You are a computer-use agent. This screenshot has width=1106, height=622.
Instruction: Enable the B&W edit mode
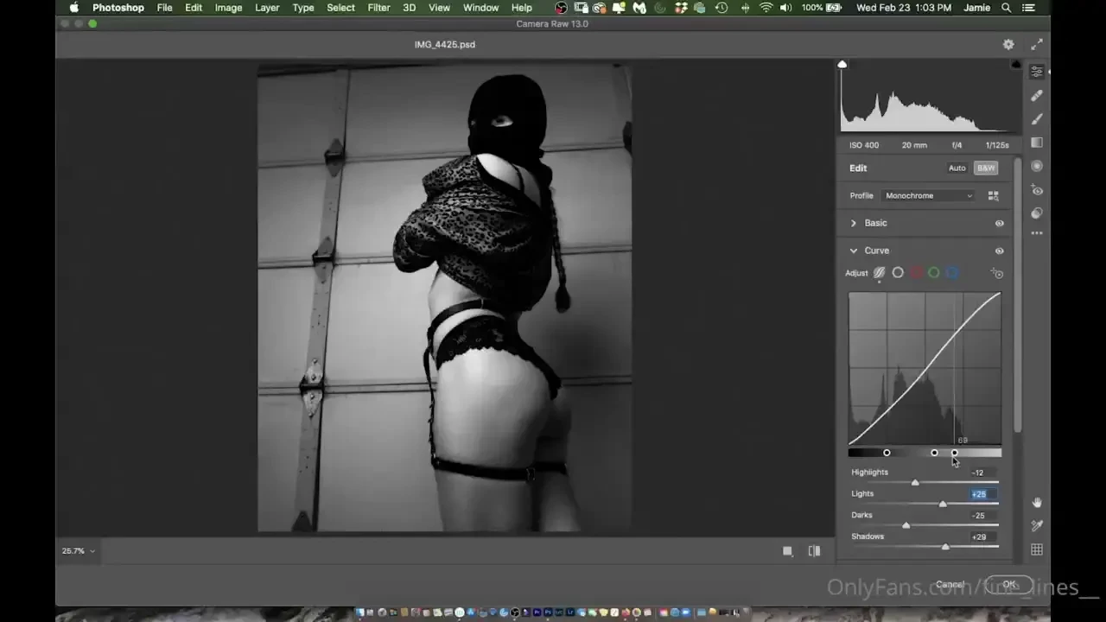[x=985, y=168]
